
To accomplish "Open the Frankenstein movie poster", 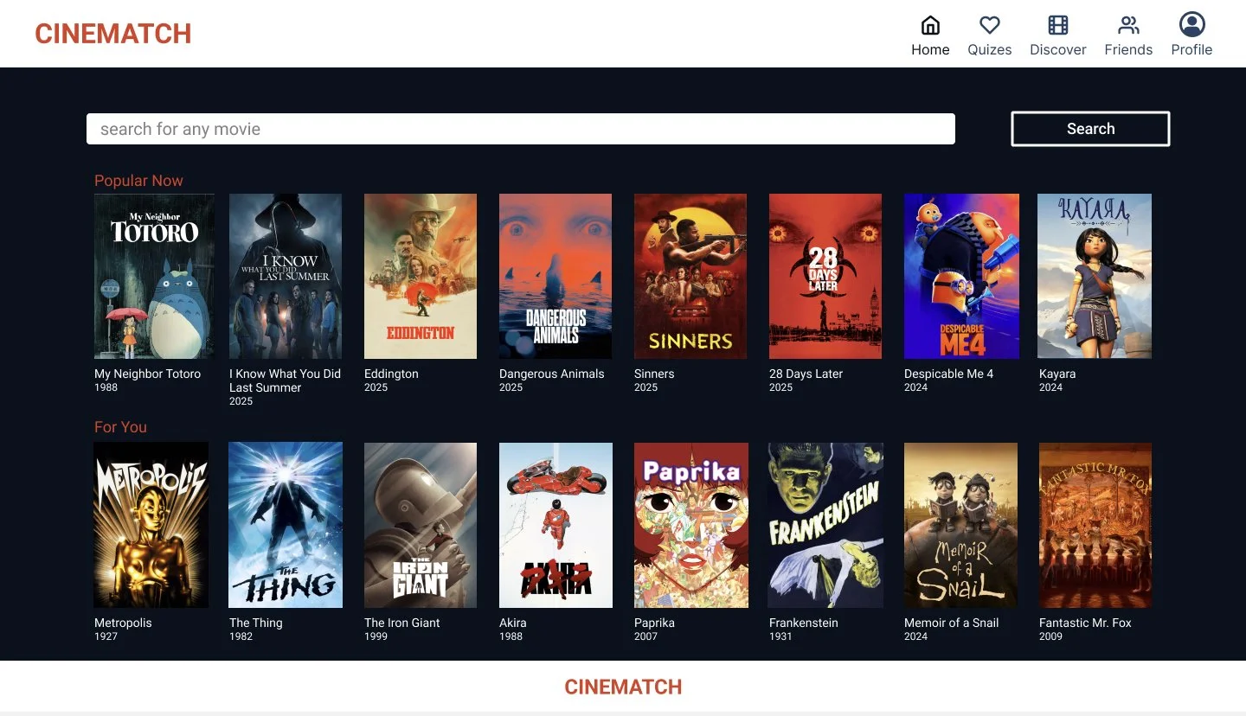I will [825, 525].
